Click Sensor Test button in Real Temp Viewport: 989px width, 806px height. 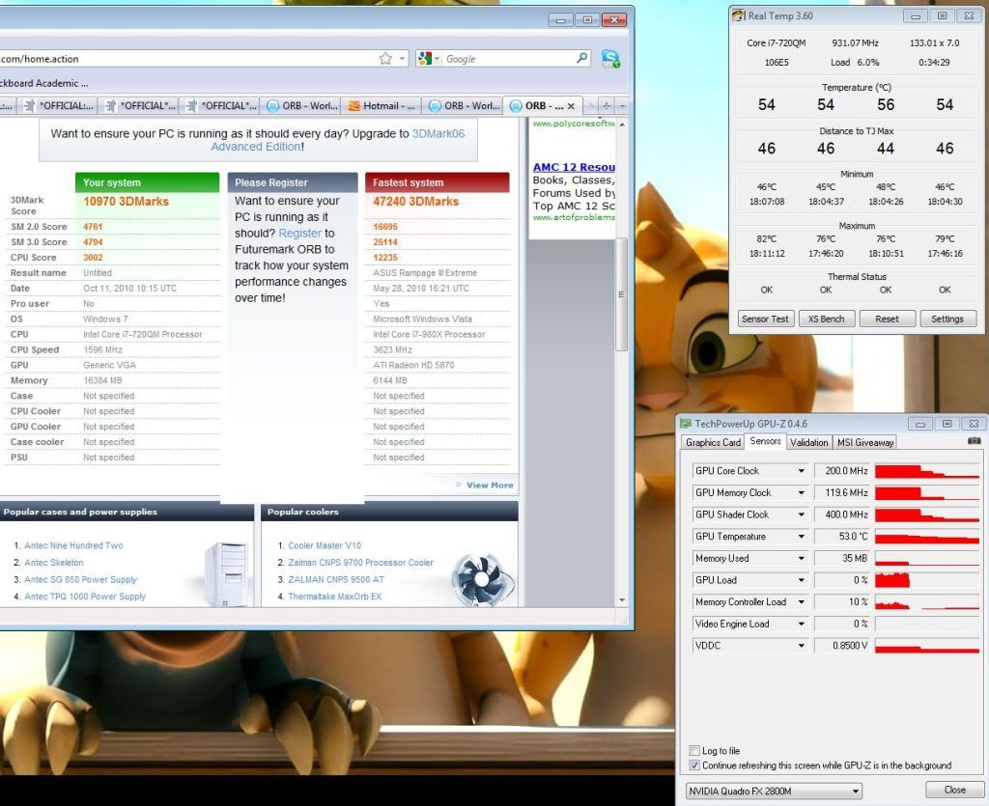(765, 319)
